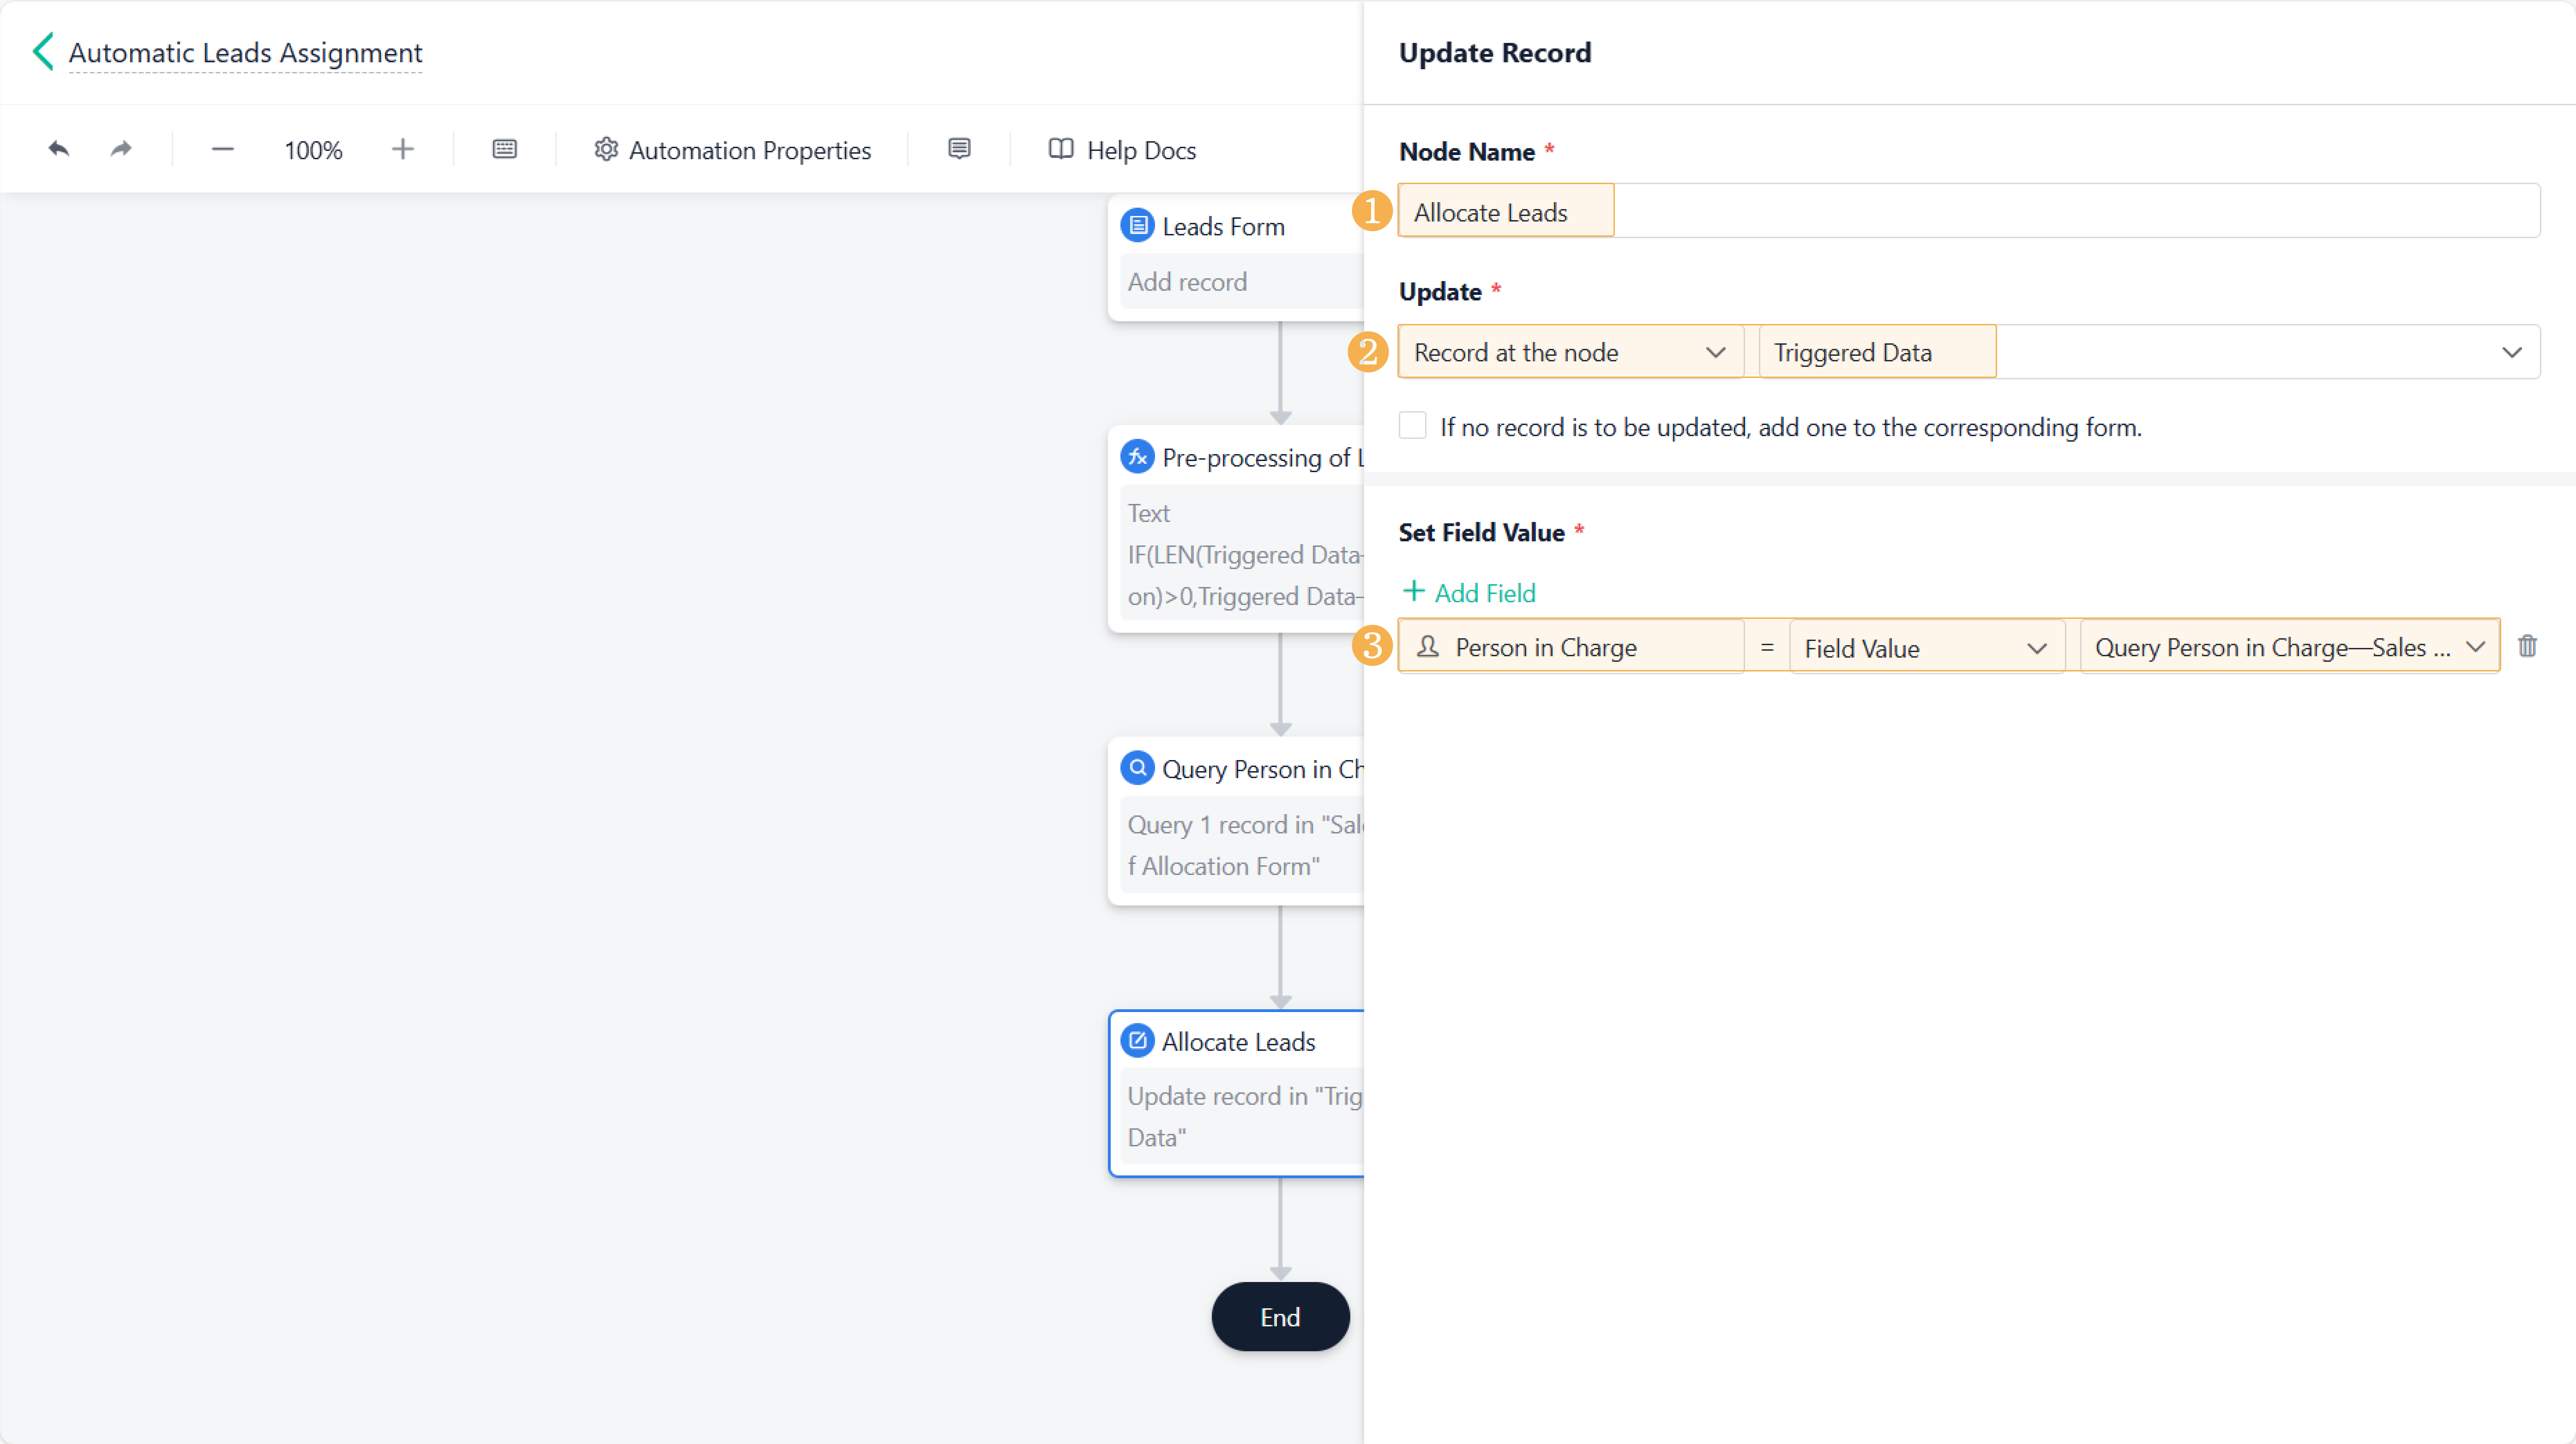
Task: Open the Field Value type dropdown
Action: (x=1925, y=648)
